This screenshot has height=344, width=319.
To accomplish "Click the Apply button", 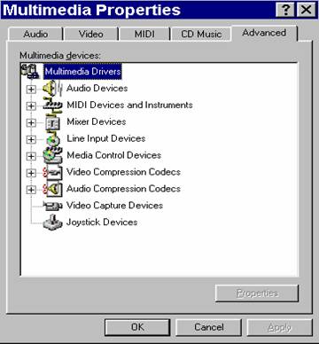I will (x=279, y=327).
